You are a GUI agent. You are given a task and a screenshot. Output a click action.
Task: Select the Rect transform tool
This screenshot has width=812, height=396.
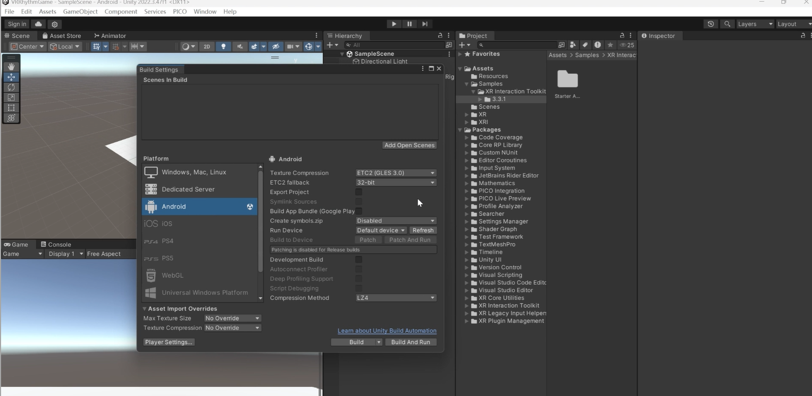tap(11, 108)
